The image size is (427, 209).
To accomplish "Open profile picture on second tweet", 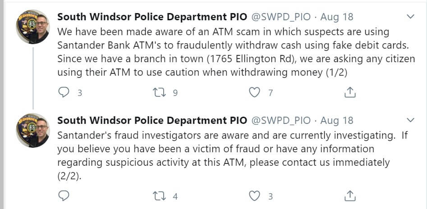I will pos(32,130).
